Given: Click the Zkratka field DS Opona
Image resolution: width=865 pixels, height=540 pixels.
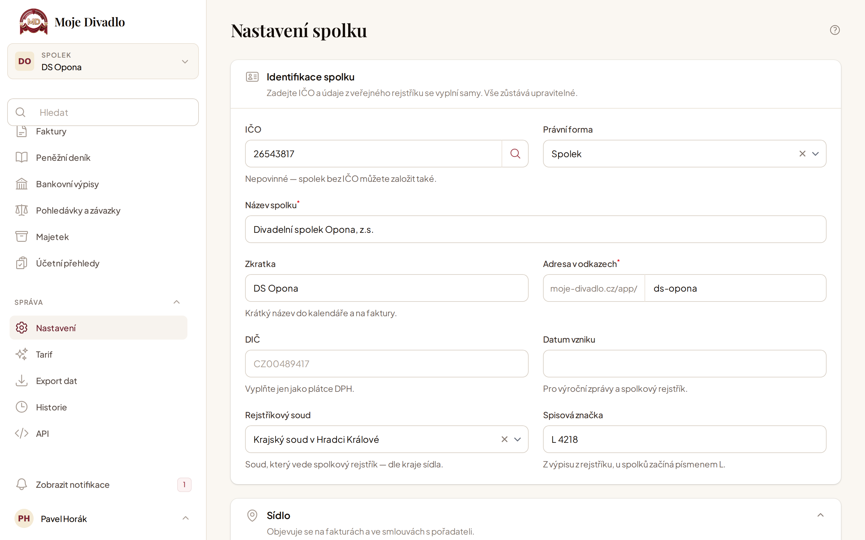Looking at the screenshot, I should coord(386,288).
